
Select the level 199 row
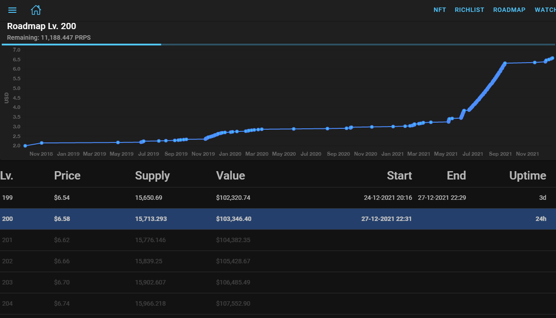pos(278,198)
